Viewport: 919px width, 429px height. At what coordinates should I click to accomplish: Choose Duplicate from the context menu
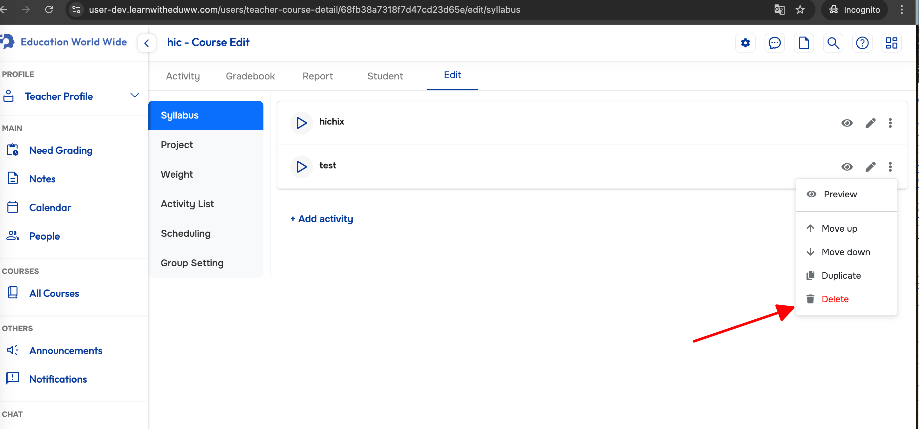coord(841,276)
